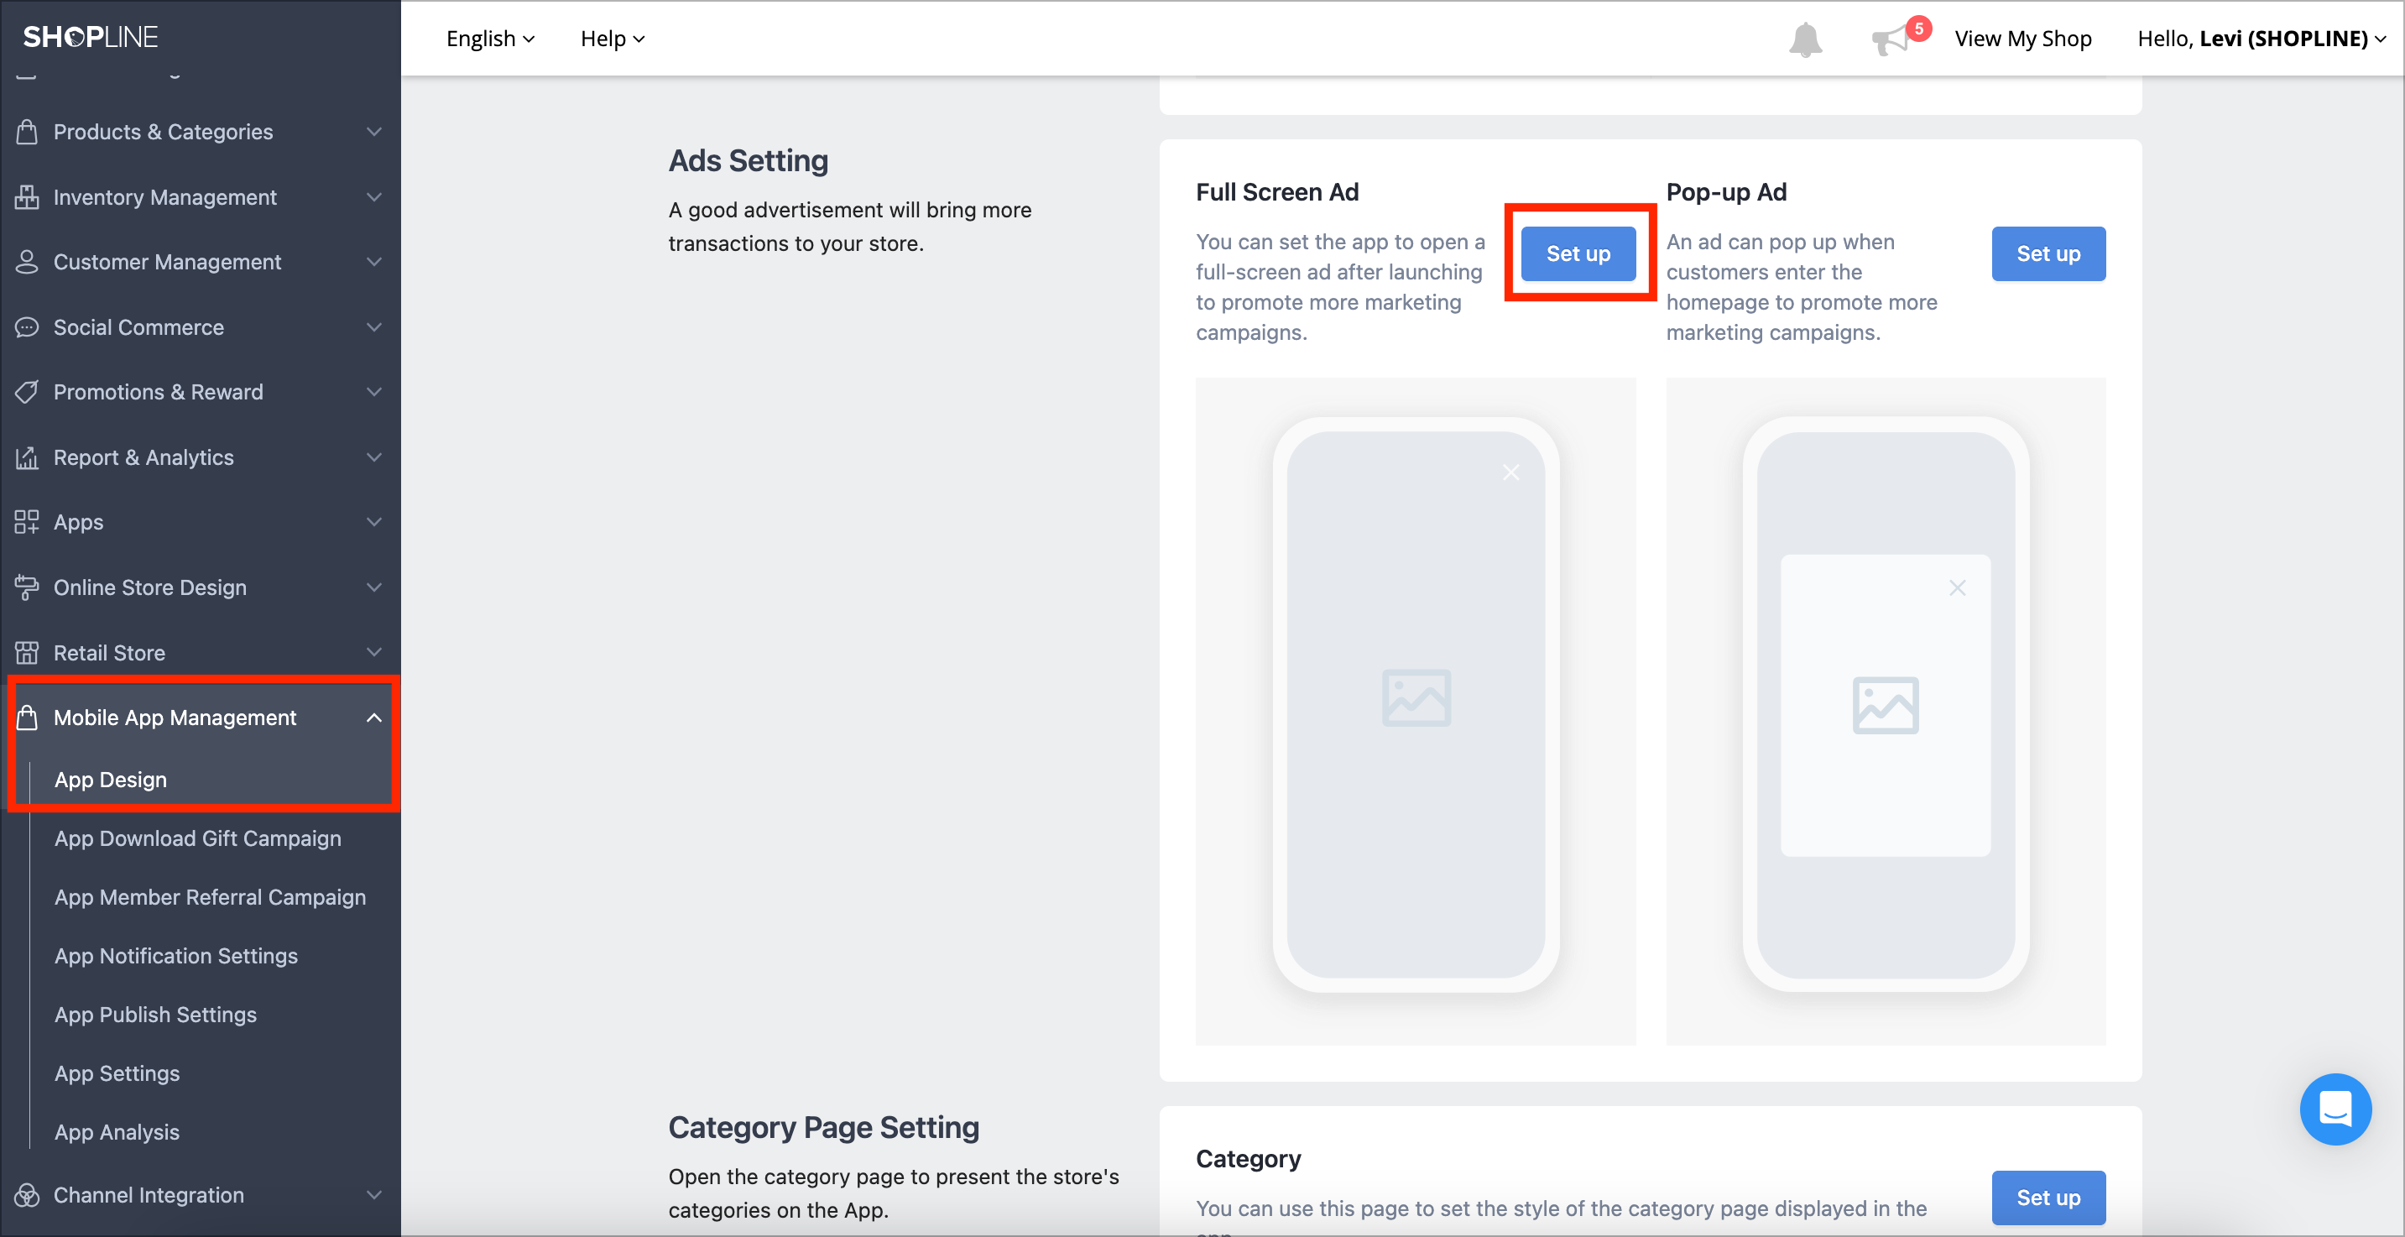Open the Social Commerce chat icon
Screen dimensions: 2405x1237
pos(27,326)
